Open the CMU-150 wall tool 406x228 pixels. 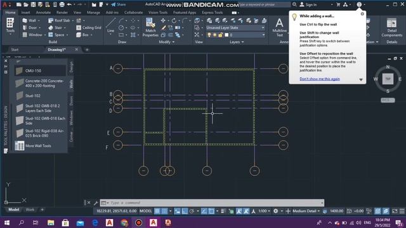pyautogui.click(x=40, y=70)
